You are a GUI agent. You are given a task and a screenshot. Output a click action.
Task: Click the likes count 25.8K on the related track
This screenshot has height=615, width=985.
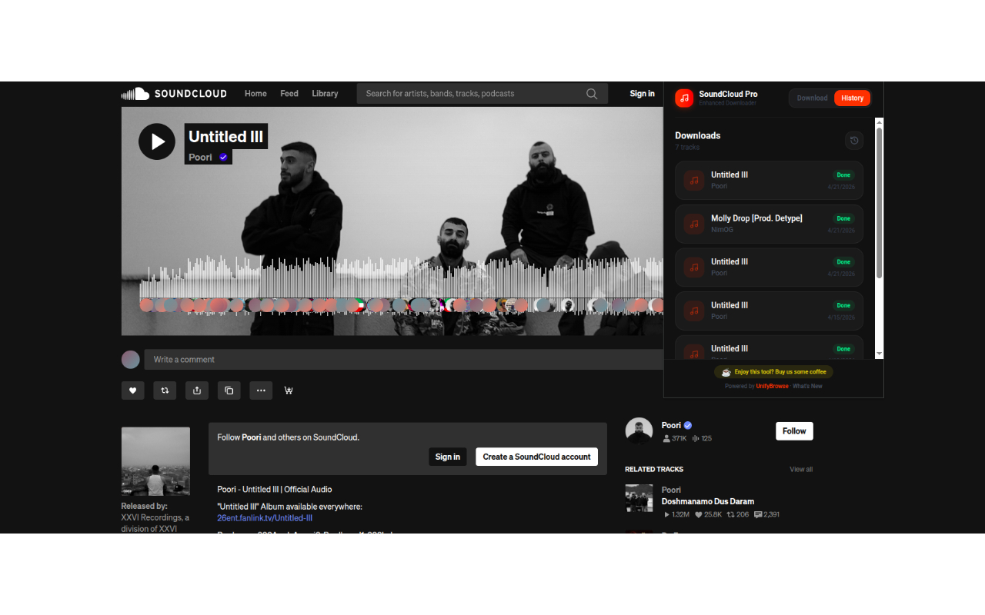click(708, 514)
